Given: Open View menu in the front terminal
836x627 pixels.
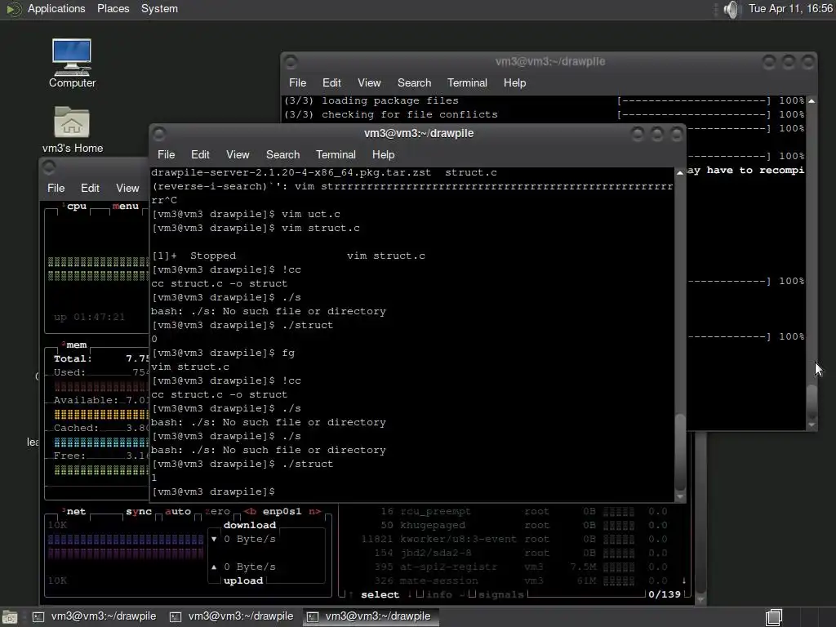Looking at the screenshot, I should point(238,154).
